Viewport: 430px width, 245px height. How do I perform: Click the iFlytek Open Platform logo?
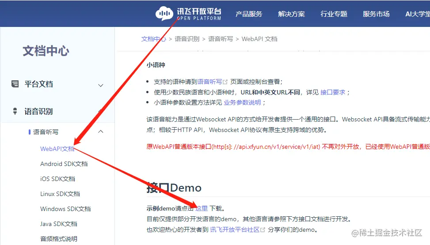tap(188, 13)
